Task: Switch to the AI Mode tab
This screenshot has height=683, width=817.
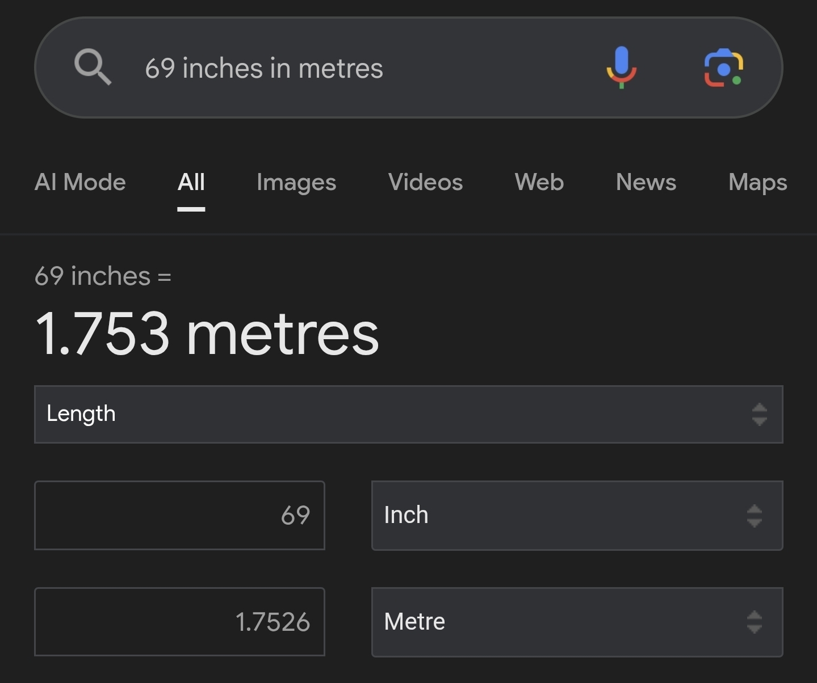Action: [80, 183]
